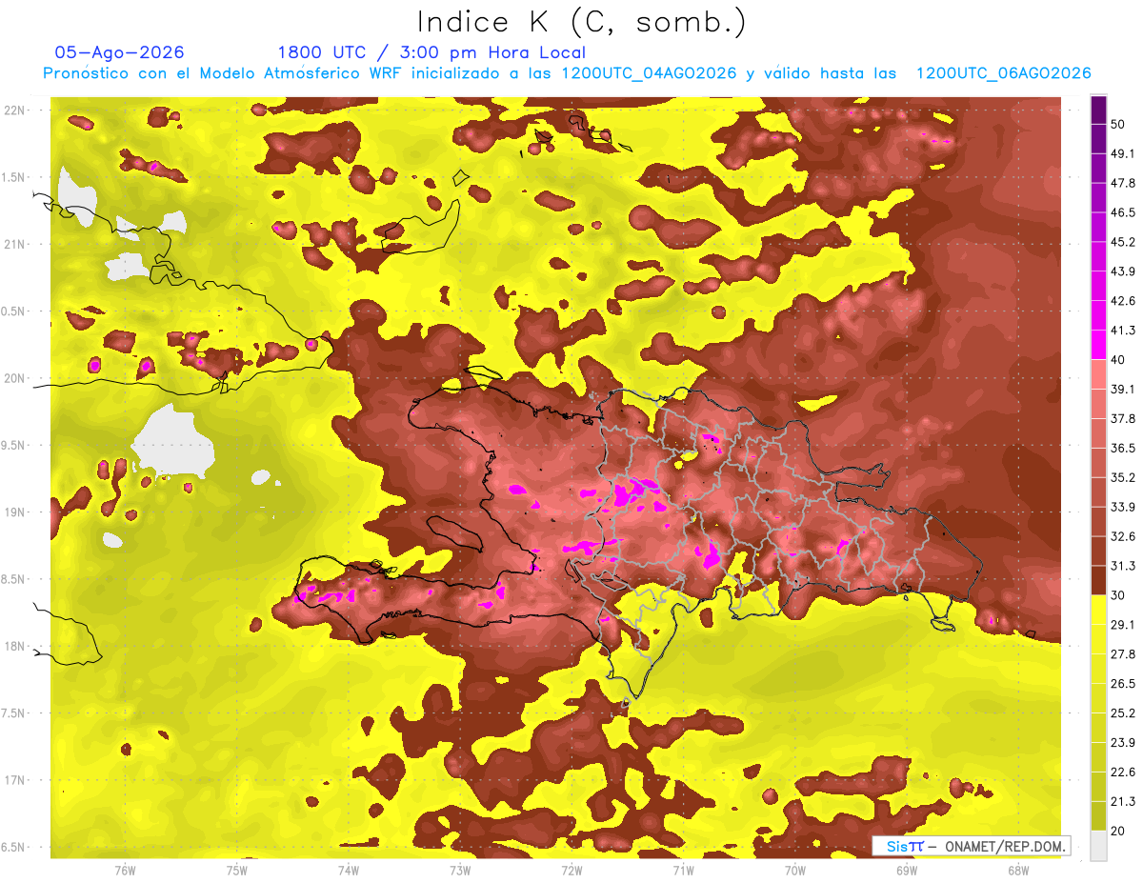This screenshot has width=1143, height=883.
Task: Click the magenta swatch between 40 and 41.3
Action: pos(1098,345)
